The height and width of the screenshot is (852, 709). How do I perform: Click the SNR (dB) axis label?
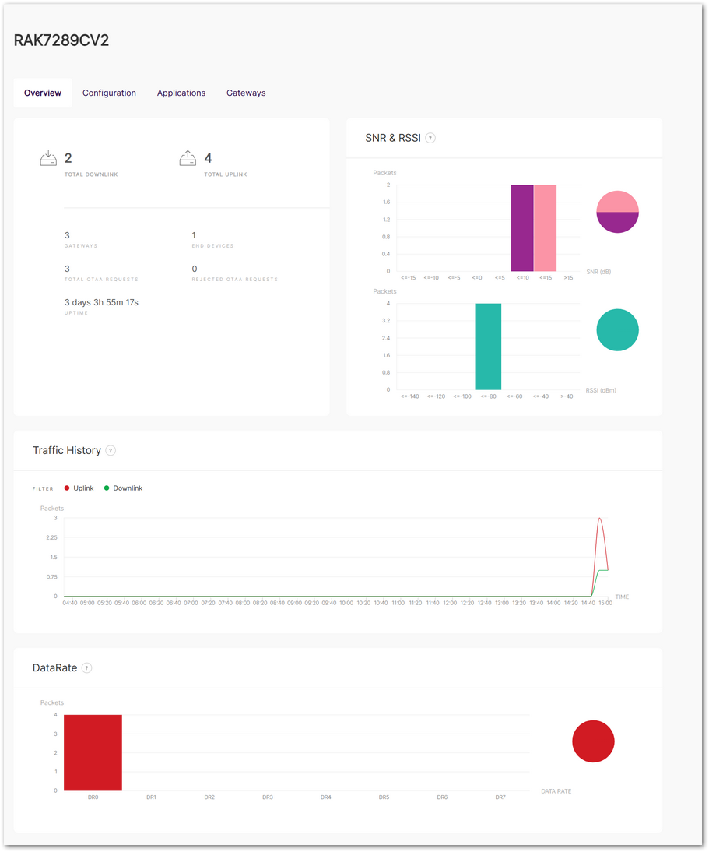tap(598, 272)
